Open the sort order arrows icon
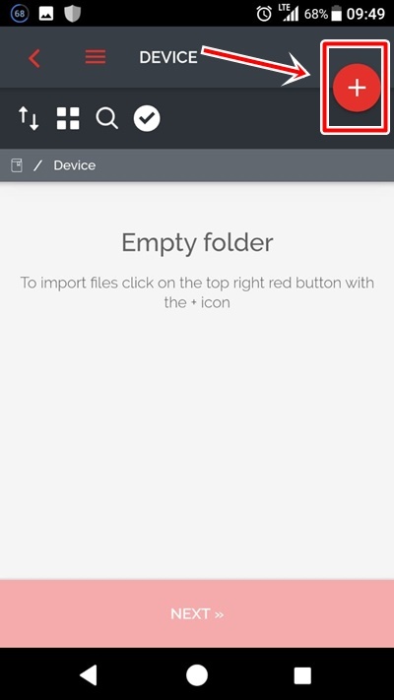Screen dimensions: 394x700 pos(29,119)
